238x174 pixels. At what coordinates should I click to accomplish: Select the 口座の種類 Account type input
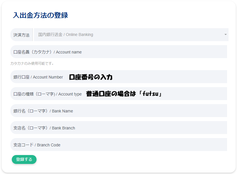click(196, 94)
